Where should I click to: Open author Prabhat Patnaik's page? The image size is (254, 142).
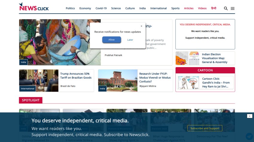113,55
